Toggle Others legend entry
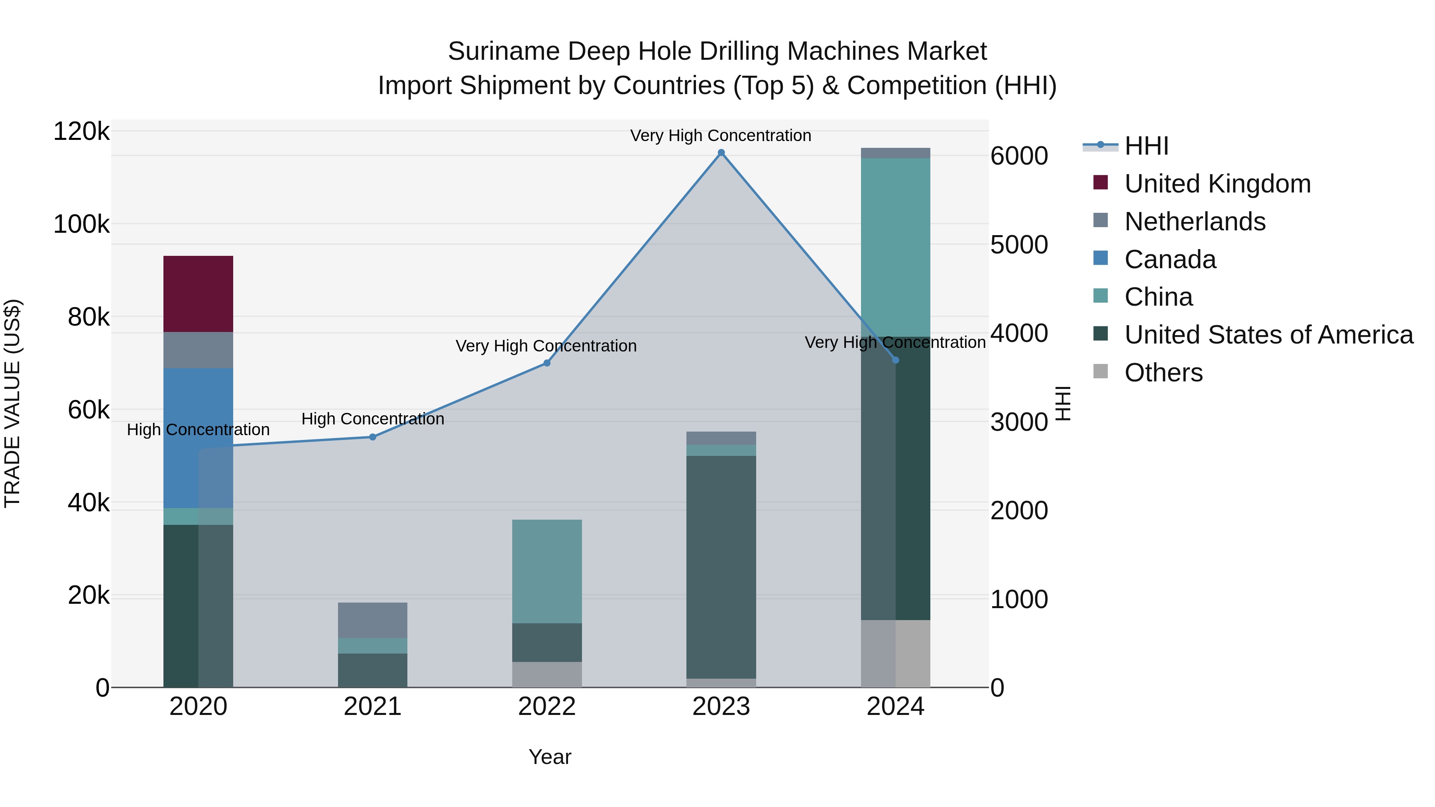Viewport: 1435px width, 807px height. (x=1148, y=373)
